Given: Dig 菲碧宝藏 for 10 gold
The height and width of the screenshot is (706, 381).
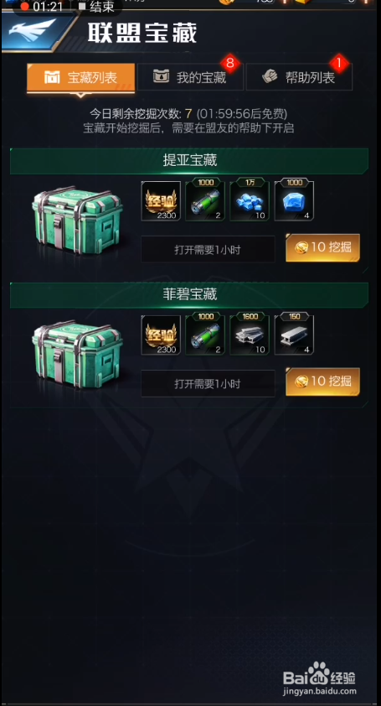Looking at the screenshot, I should (x=322, y=382).
